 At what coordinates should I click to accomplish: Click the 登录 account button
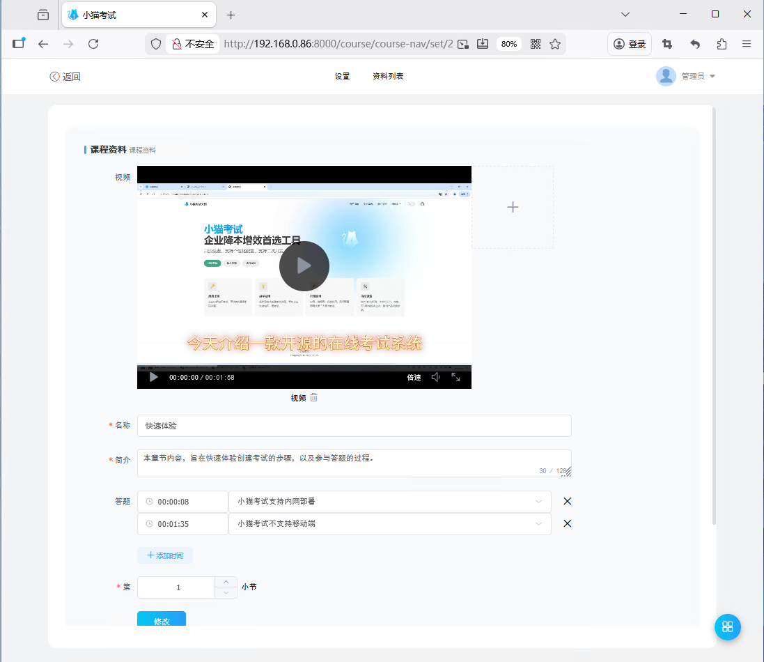pyautogui.click(x=630, y=44)
